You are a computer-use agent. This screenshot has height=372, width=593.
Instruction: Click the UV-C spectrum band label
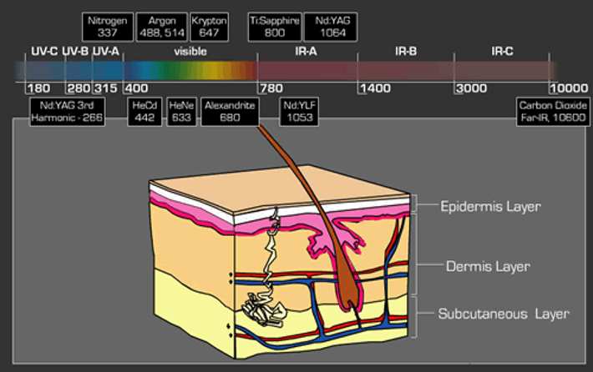tap(44, 52)
